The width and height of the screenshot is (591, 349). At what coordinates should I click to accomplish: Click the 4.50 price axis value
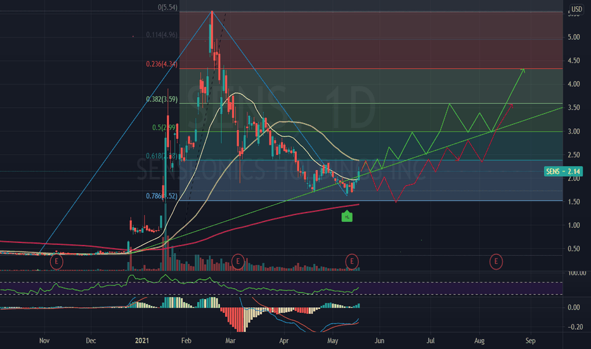(x=574, y=61)
